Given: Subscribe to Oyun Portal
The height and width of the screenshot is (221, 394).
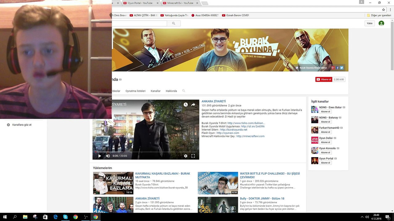Looking at the screenshot, I should click(325, 163).
